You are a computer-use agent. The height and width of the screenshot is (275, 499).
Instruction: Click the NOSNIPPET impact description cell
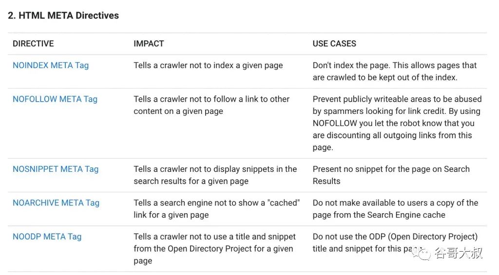pyautogui.click(x=215, y=175)
